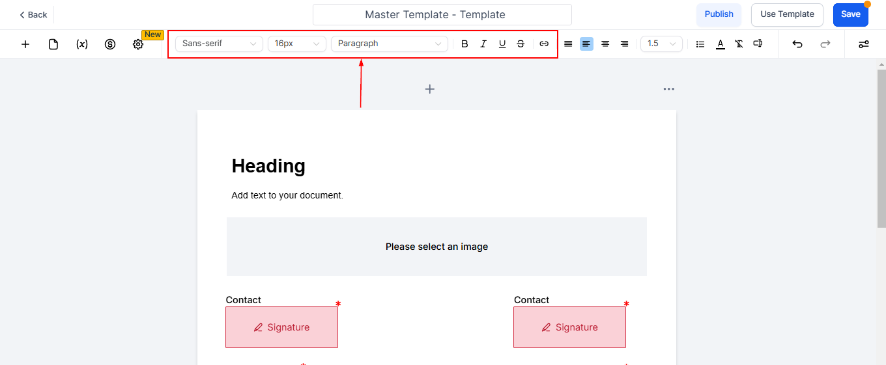Insert a hyperlink using the link icon
The image size is (886, 365).
(544, 44)
